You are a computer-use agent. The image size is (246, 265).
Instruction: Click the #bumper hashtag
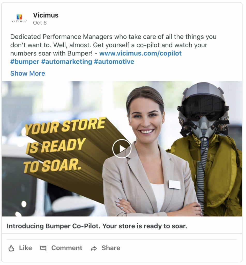click(25, 62)
